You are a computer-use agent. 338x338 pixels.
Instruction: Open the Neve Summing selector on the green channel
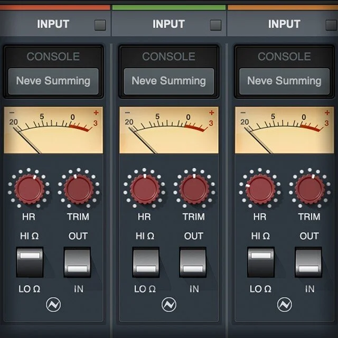(169, 81)
